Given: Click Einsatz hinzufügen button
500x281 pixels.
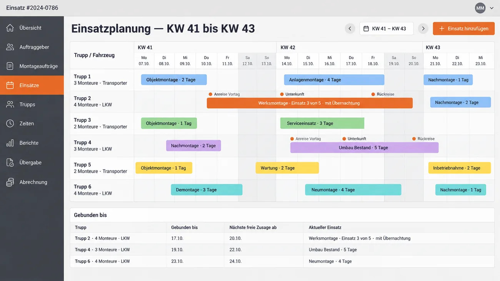Looking at the screenshot, I should point(463,28).
